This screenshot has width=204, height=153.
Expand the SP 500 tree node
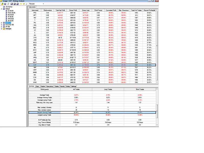(2, 27)
